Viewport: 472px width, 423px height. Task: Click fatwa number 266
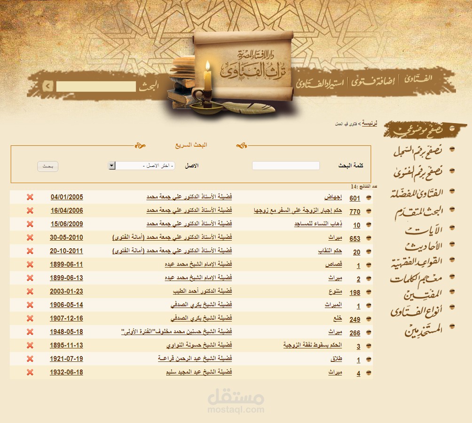355,333
